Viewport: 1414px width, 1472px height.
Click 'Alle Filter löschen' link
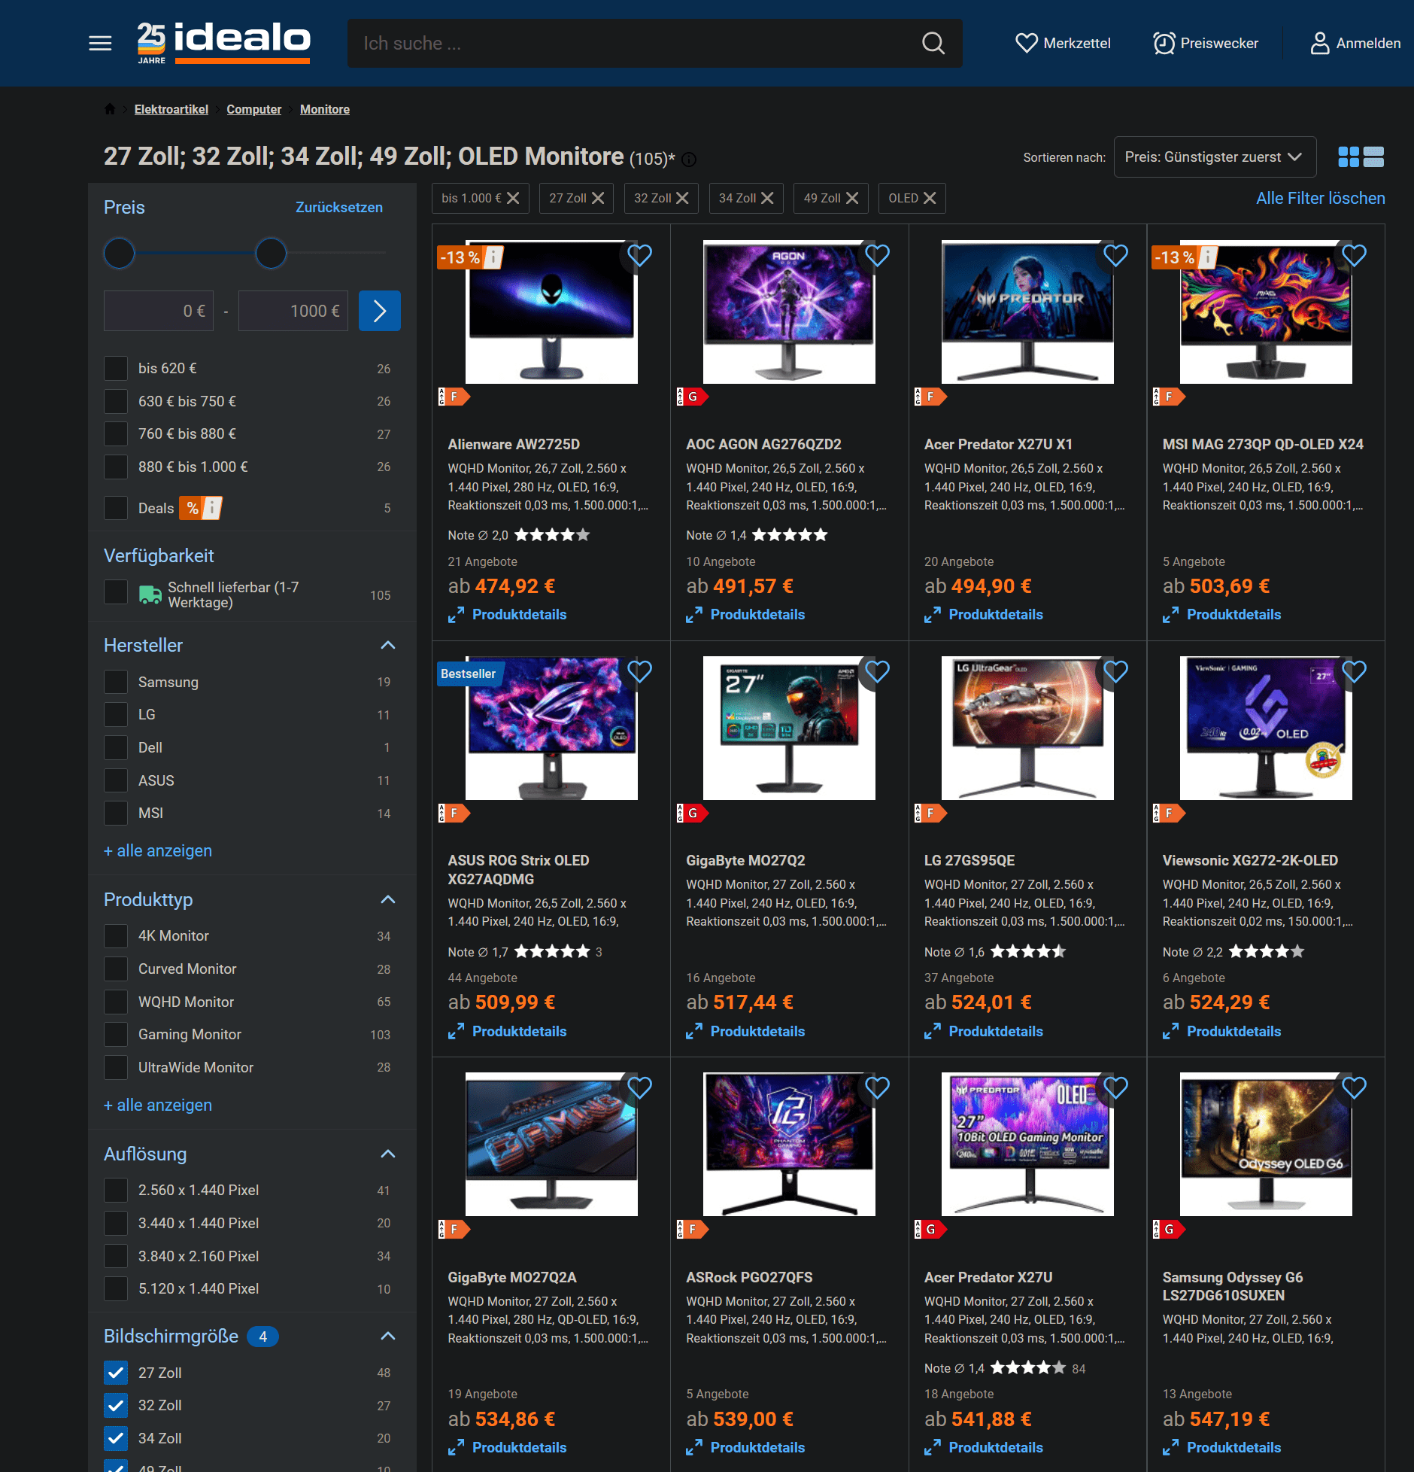(x=1321, y=198)
